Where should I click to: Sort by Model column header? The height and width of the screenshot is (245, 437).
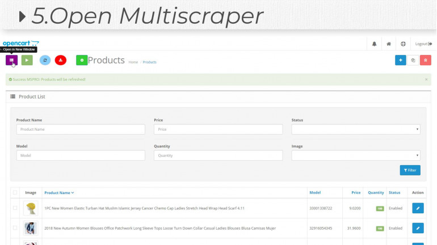point(315,192)
